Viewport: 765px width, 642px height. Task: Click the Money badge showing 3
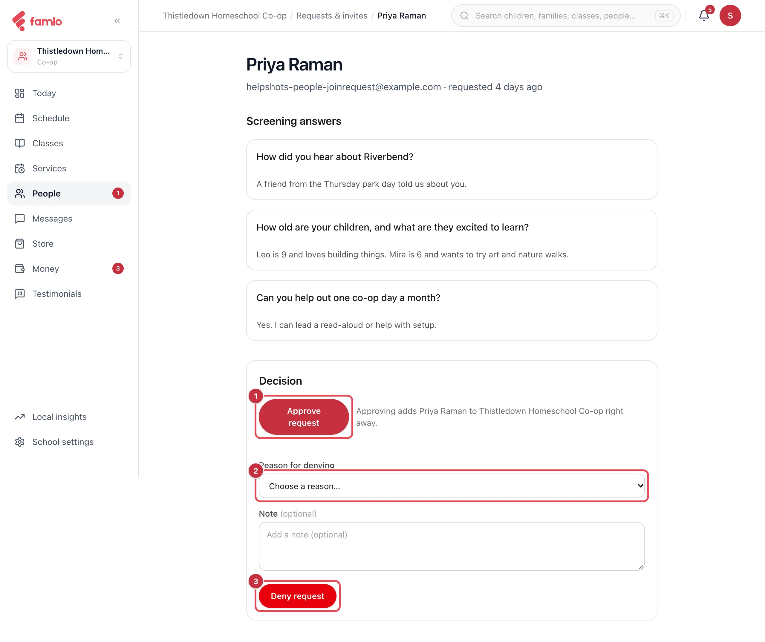click(x=118, y=269)
